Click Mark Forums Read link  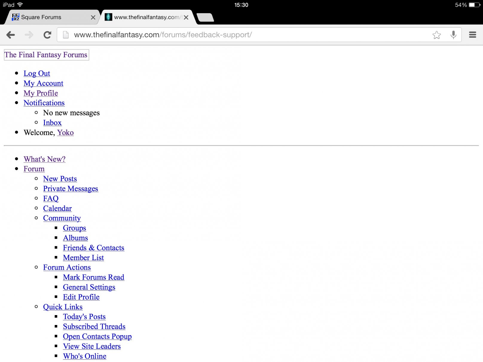point(94,277)
